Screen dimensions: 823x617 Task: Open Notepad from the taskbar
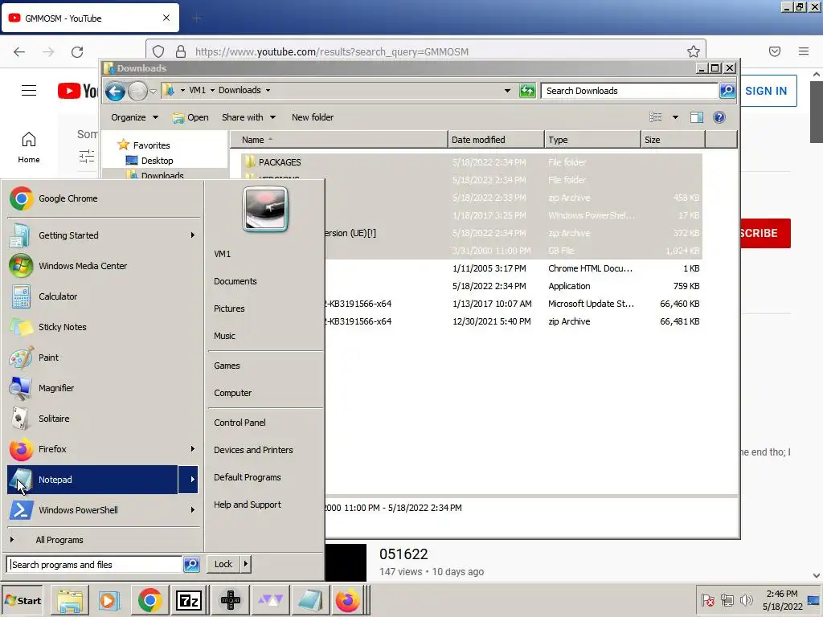tap(309, 601)
